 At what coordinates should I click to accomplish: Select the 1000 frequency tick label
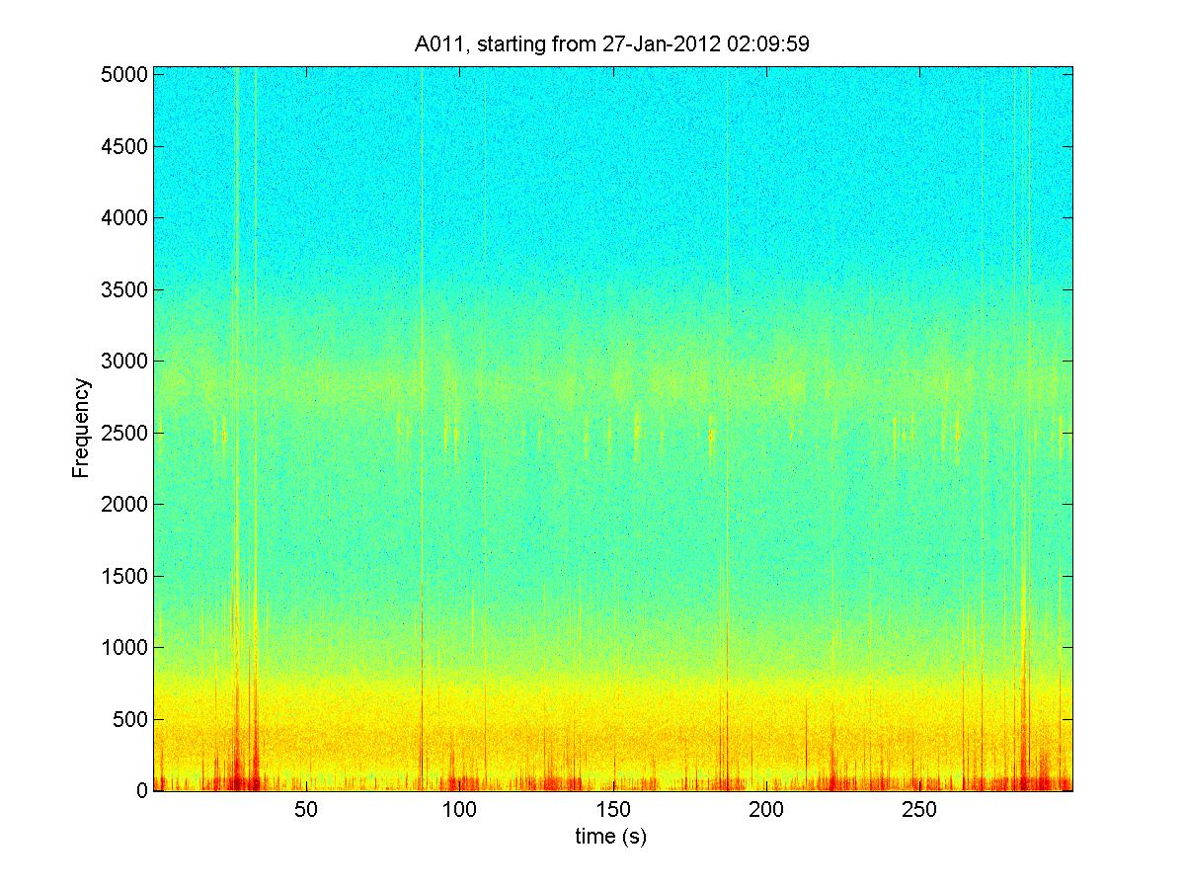123,647
